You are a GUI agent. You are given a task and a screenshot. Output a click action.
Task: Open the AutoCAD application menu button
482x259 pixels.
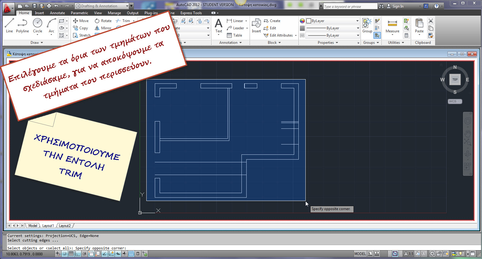pyautogui.click(x=8, y=8)
